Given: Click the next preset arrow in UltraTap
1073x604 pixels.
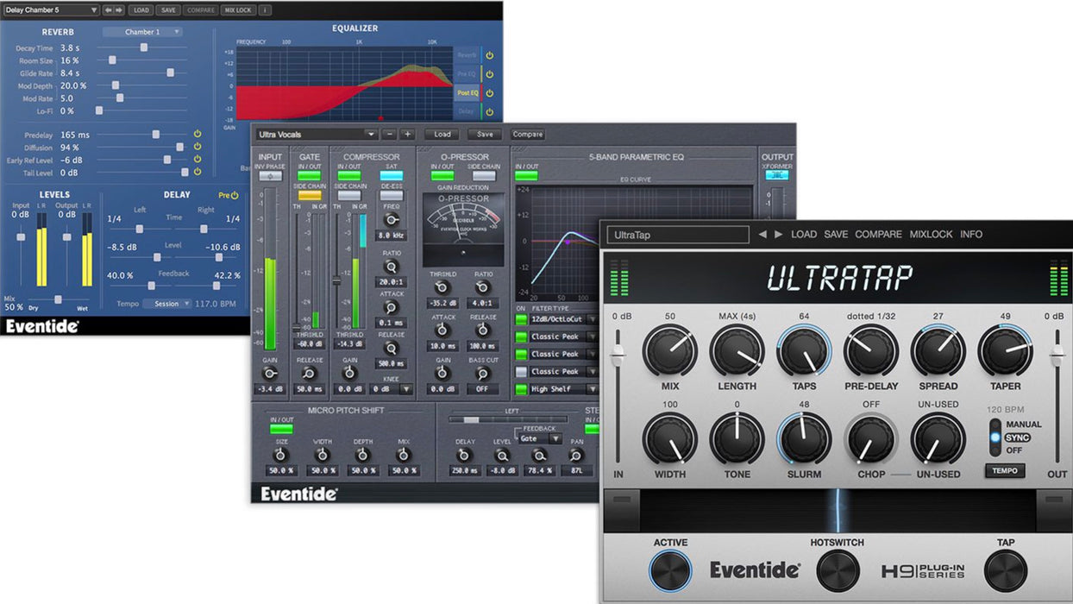Looking at the screenshot, I should [779, 234].
